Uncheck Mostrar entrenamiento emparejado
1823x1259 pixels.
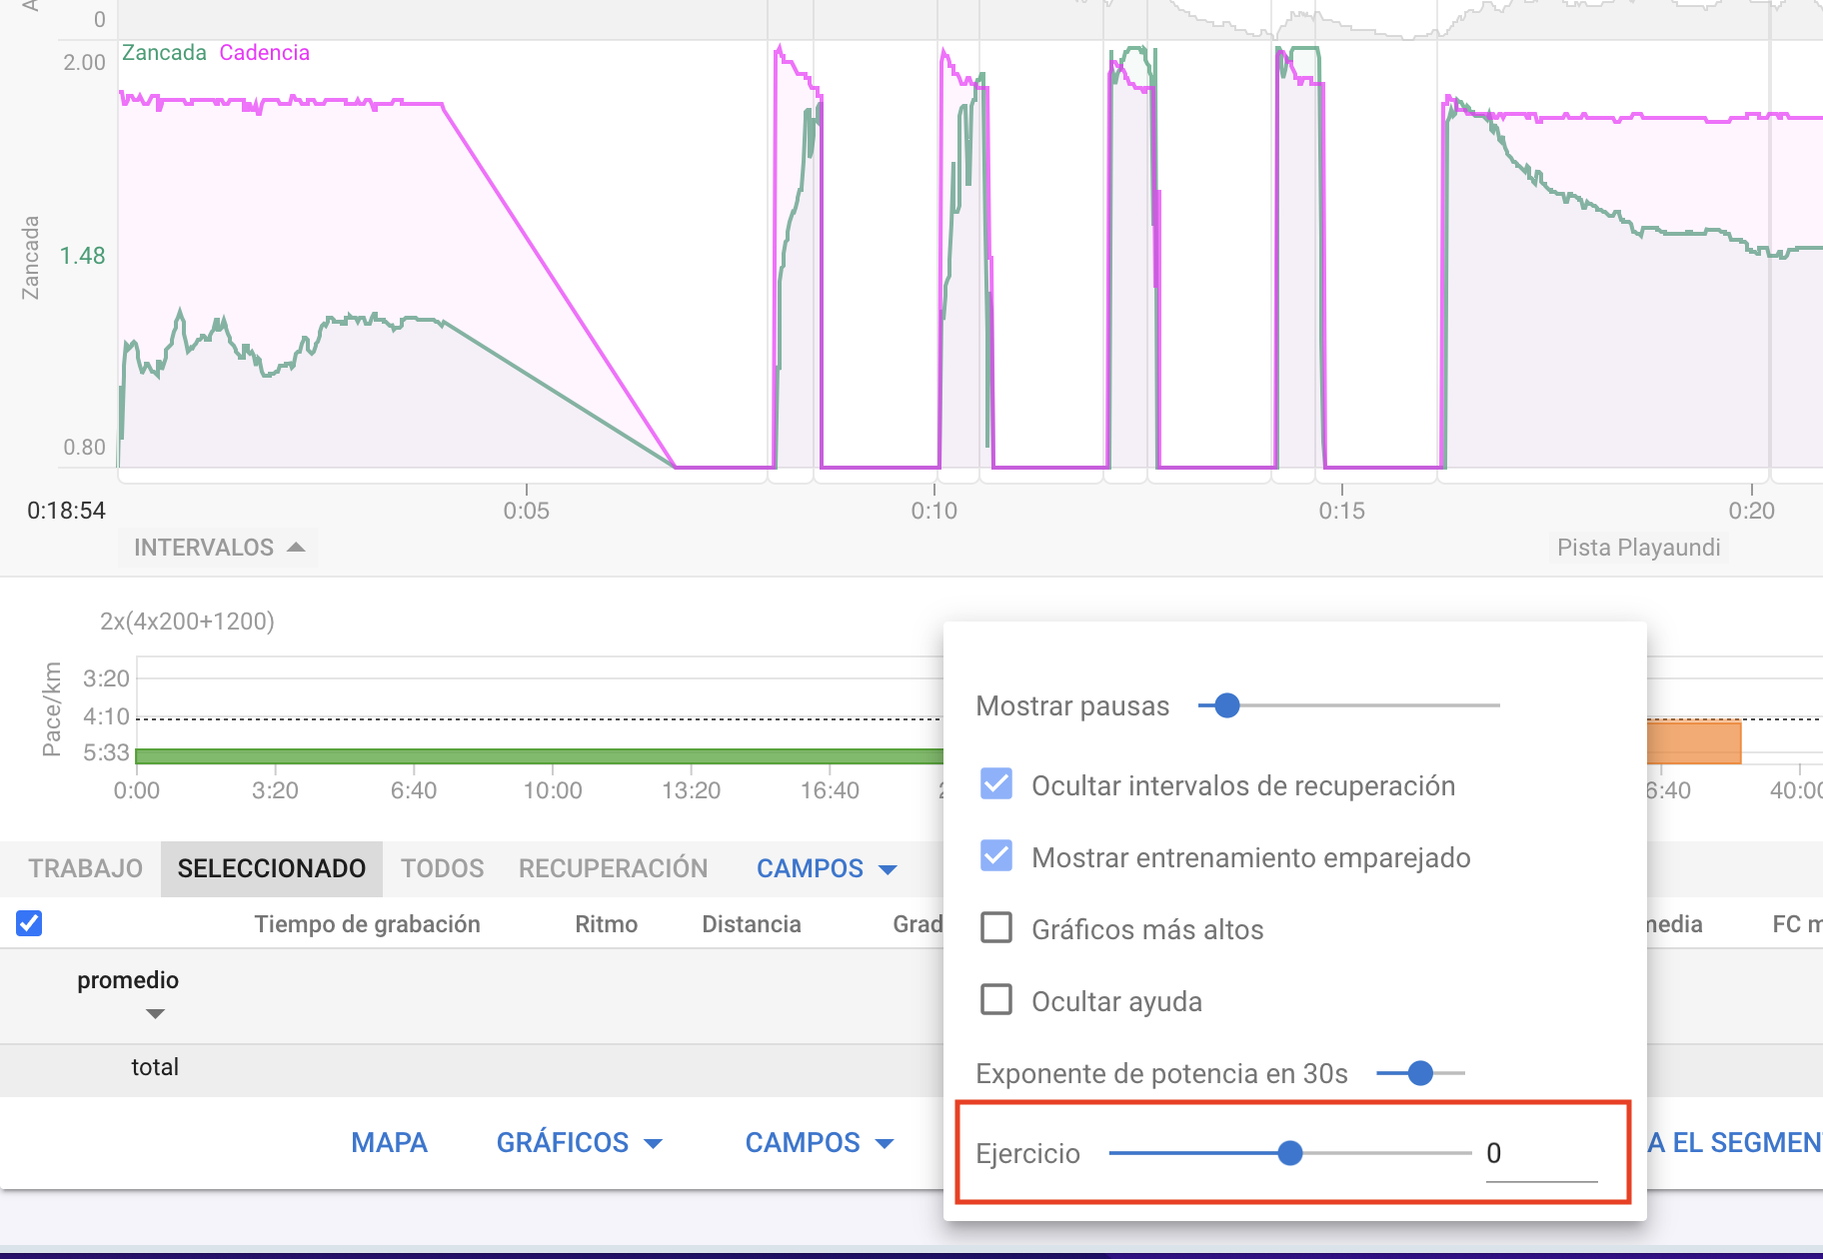coord(996,856)
